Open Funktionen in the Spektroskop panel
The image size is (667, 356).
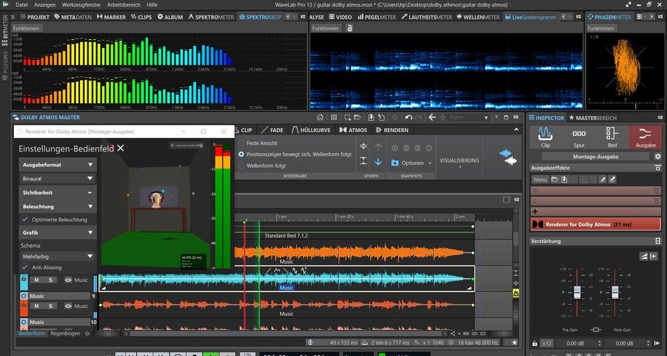point(26,28)
